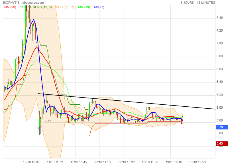Click the 12/10 11:16 time axis label
The width and height of the screenshot is (228, 165).
tap(102, 162)
